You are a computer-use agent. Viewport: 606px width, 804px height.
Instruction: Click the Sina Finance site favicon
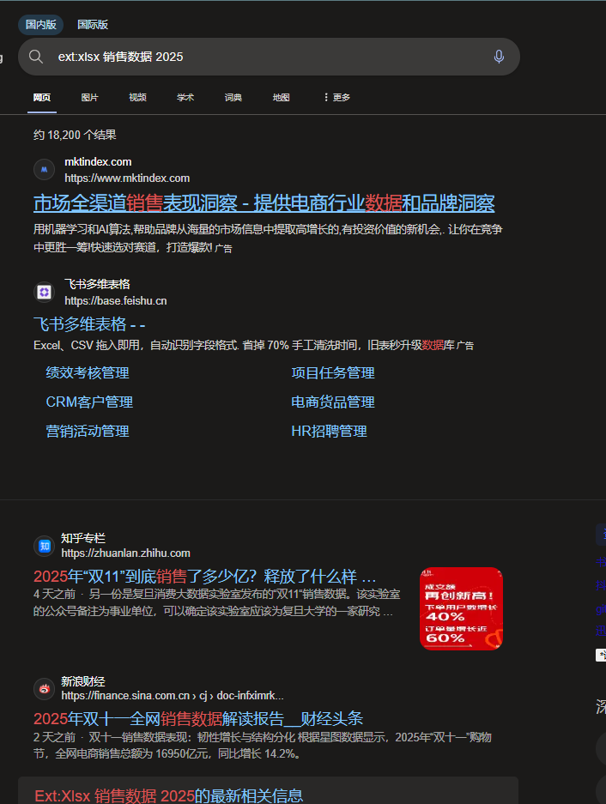[44, 689]
